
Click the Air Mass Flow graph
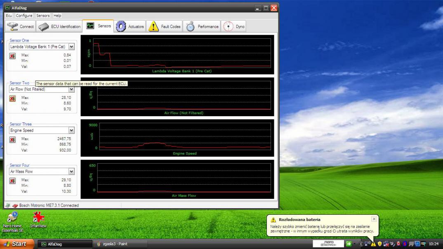(177, 179)
